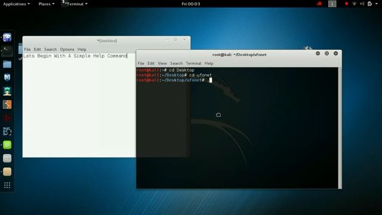Expand the system menu arrow in top bar
The image size is (382, 215).
[377, 4]
